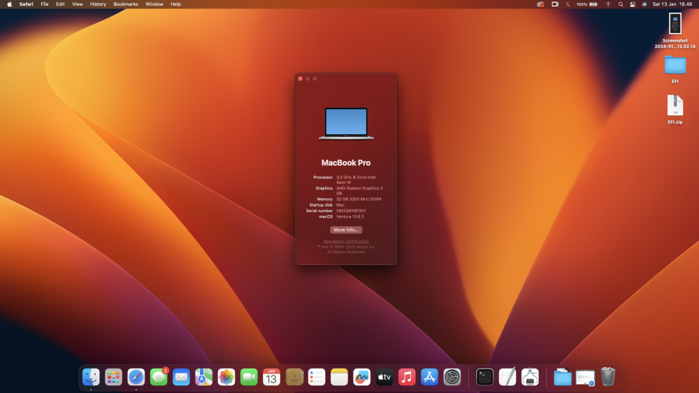The height and width of the screenshot is (393, 699).
Task: Open the screen mirroring menu icon
Action: (x=555, y=4)
